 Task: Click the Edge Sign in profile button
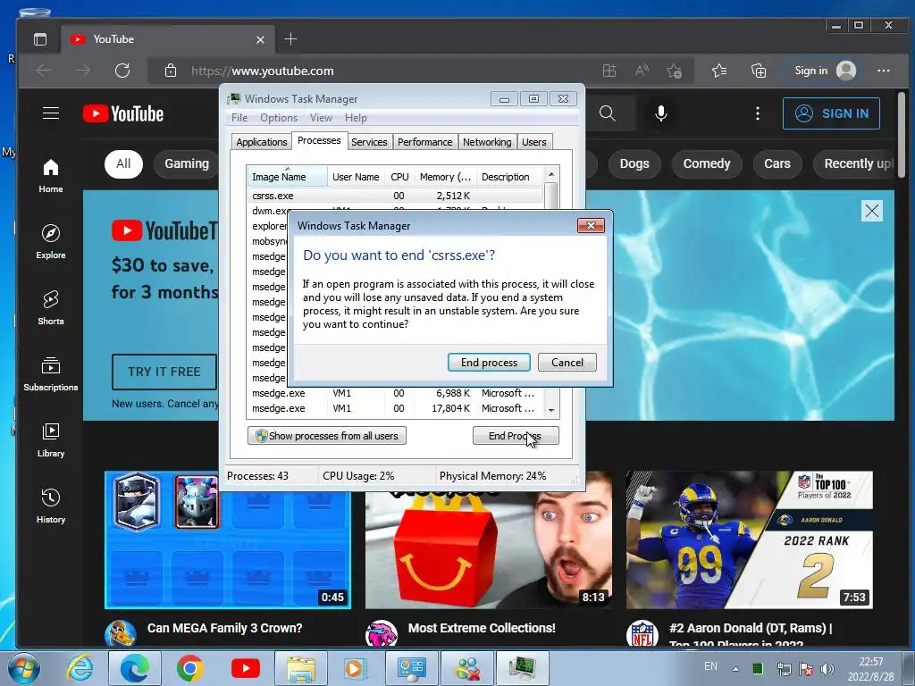pos(825,71)
